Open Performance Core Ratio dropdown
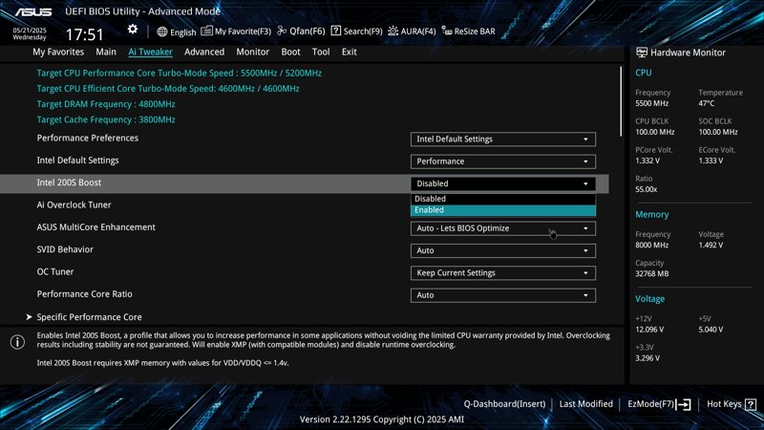This screenshot has height=430, width=764. click(x=503, y=295)
